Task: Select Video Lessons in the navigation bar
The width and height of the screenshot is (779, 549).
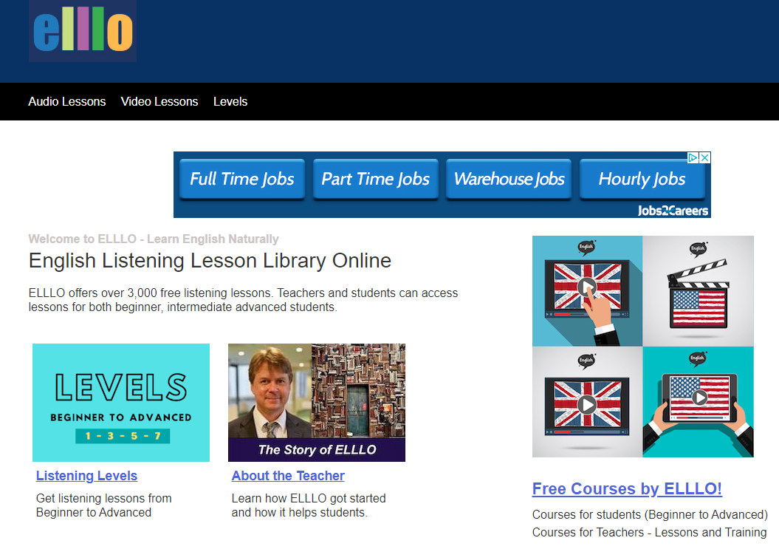Action: pos(159,102)
